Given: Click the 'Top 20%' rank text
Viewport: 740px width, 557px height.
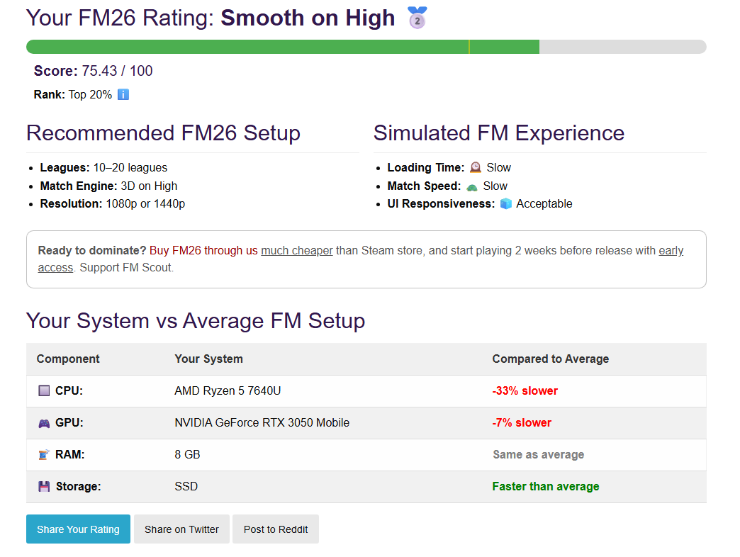Looking at the screenshot, I should 90,94.
